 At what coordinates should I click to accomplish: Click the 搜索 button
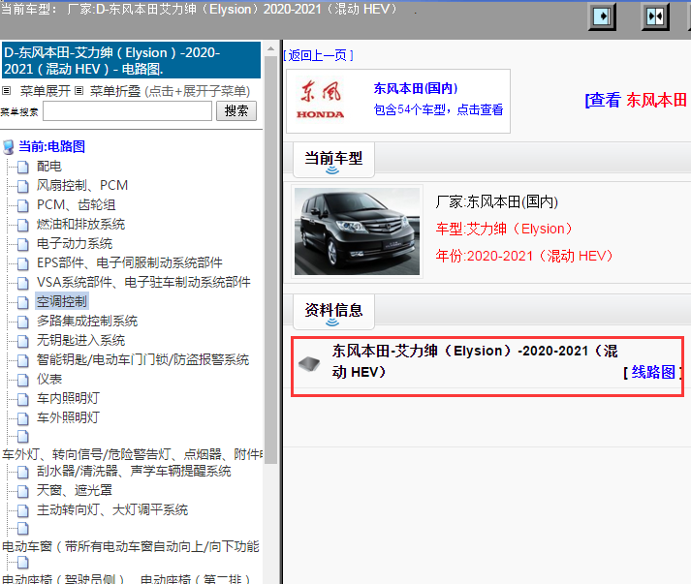click(236, 111)
